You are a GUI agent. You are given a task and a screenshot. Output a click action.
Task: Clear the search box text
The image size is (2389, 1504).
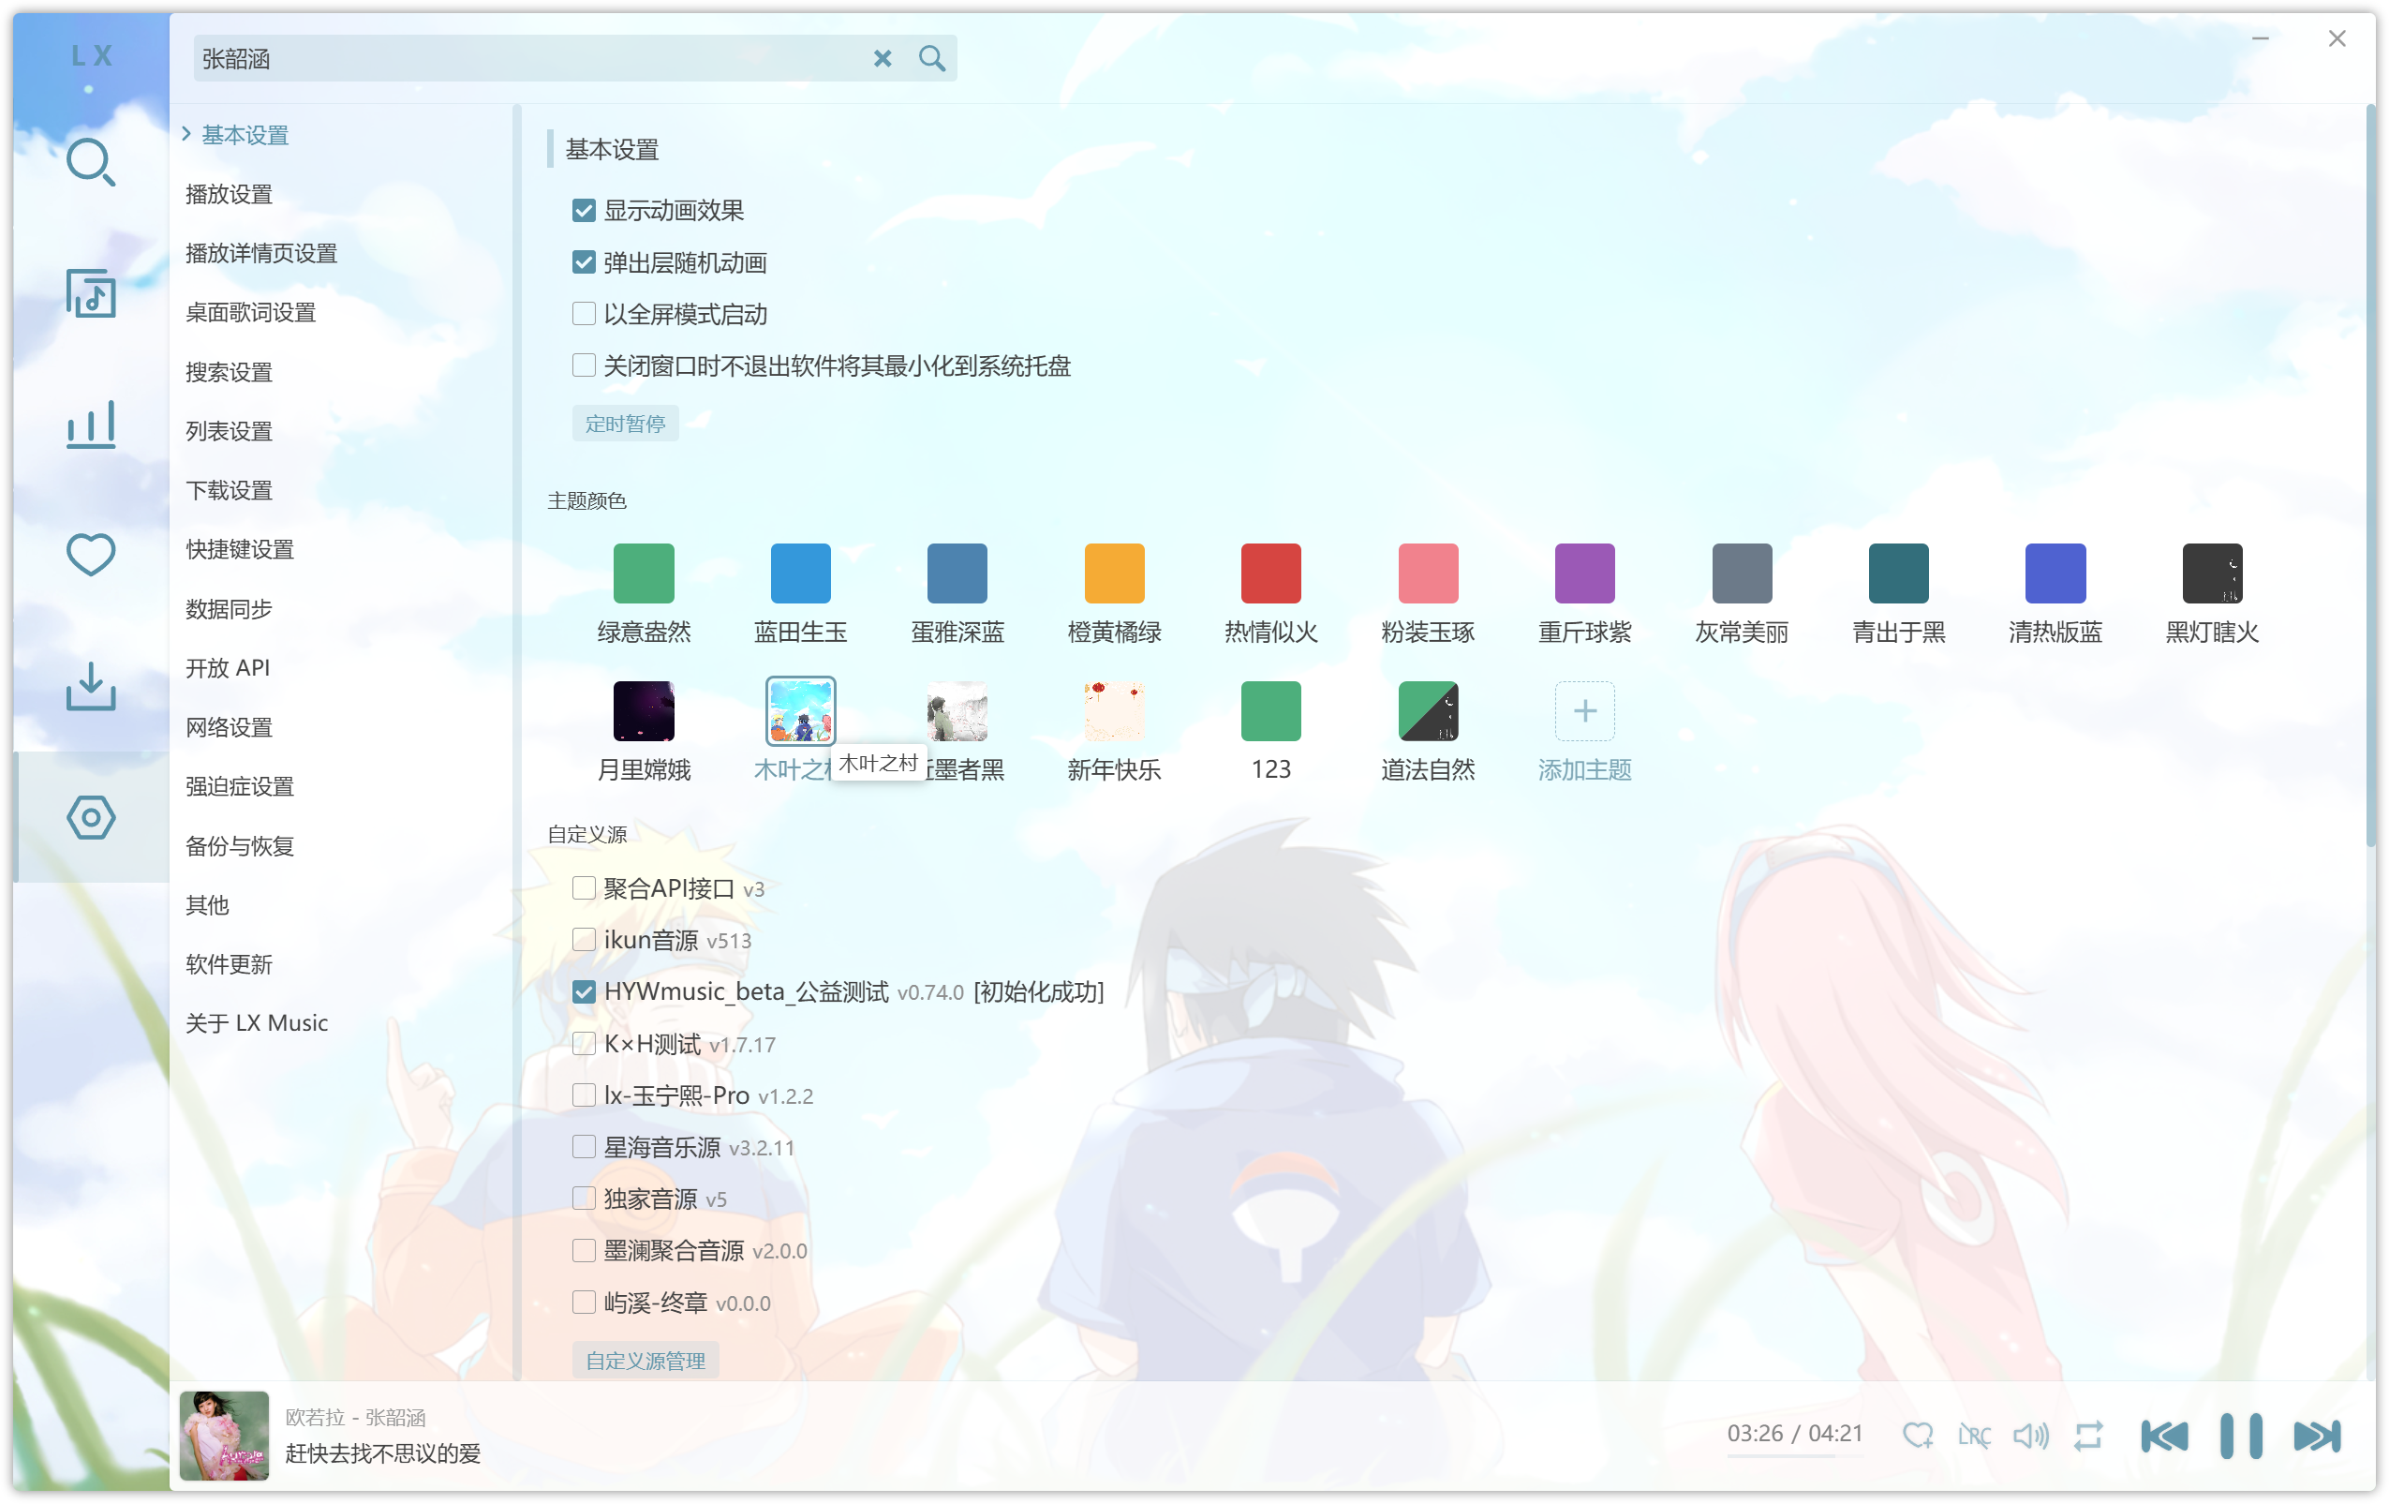point(882,58)
